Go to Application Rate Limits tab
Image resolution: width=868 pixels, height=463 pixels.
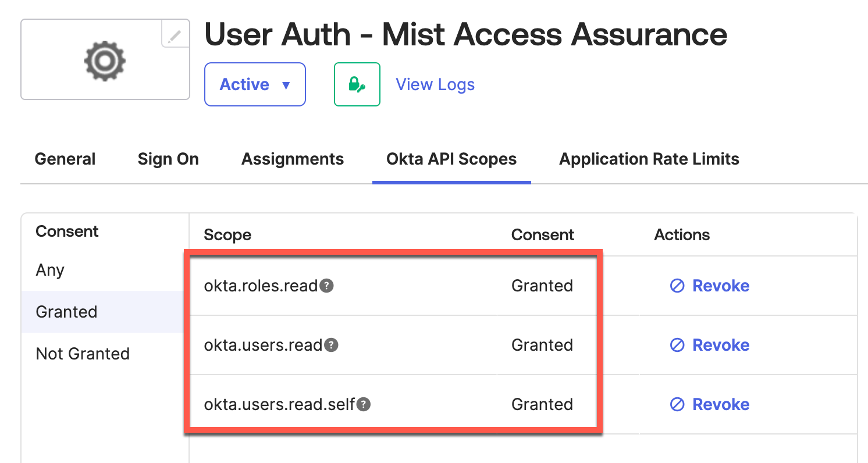tap(649, 159)
